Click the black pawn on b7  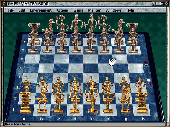(47, 41)
